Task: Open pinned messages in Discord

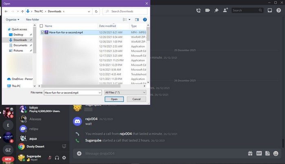Action: click(x=216, y=10)
